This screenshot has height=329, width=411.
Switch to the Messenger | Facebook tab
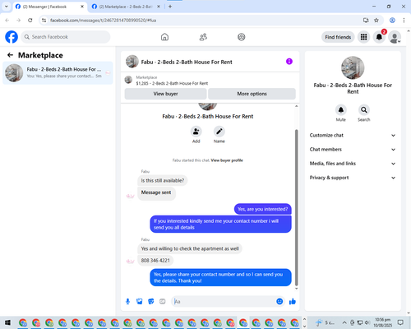pyautogui.click(x=50, y=7)
